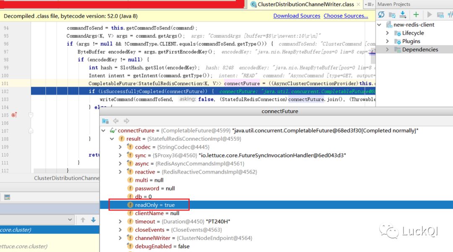Click field icon beside codec
The width and height of the screenshot is (453, 252).
130,147
